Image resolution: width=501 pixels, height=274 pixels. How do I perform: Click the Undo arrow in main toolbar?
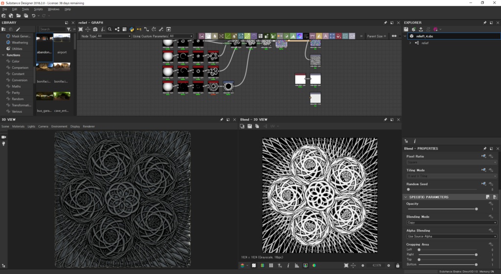[34, 16]
